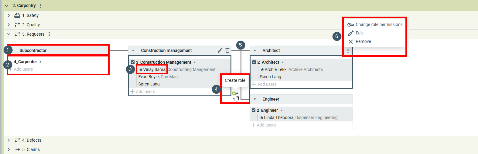Click Add users in the Engineer role

click(266, 125)
